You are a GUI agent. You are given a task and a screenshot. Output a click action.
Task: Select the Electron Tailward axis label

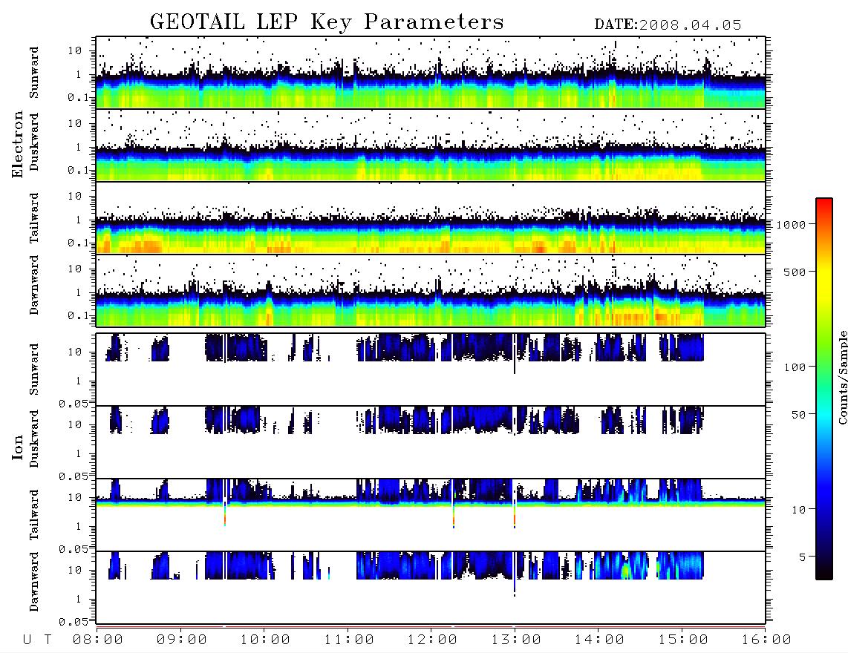coord(34,218)
